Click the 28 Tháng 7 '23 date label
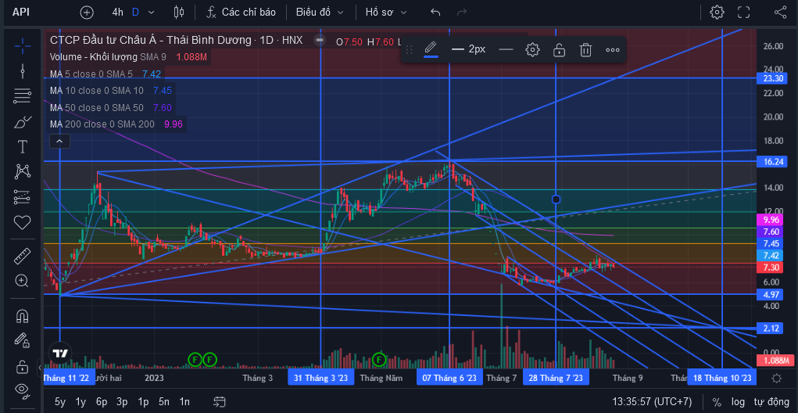The image size is (798, 413). click(556, 378)
